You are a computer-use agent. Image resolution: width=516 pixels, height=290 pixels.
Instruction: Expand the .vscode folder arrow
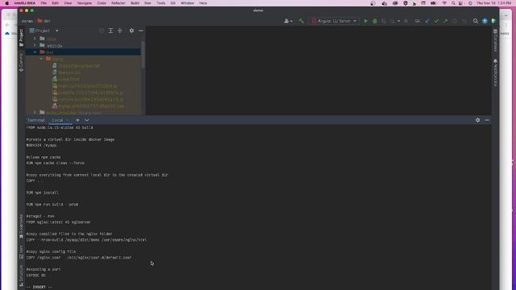pos(35,45)
